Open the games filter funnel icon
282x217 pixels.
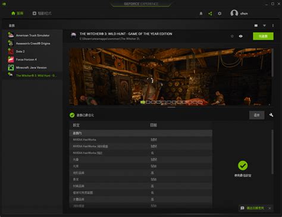pos(264,26)
